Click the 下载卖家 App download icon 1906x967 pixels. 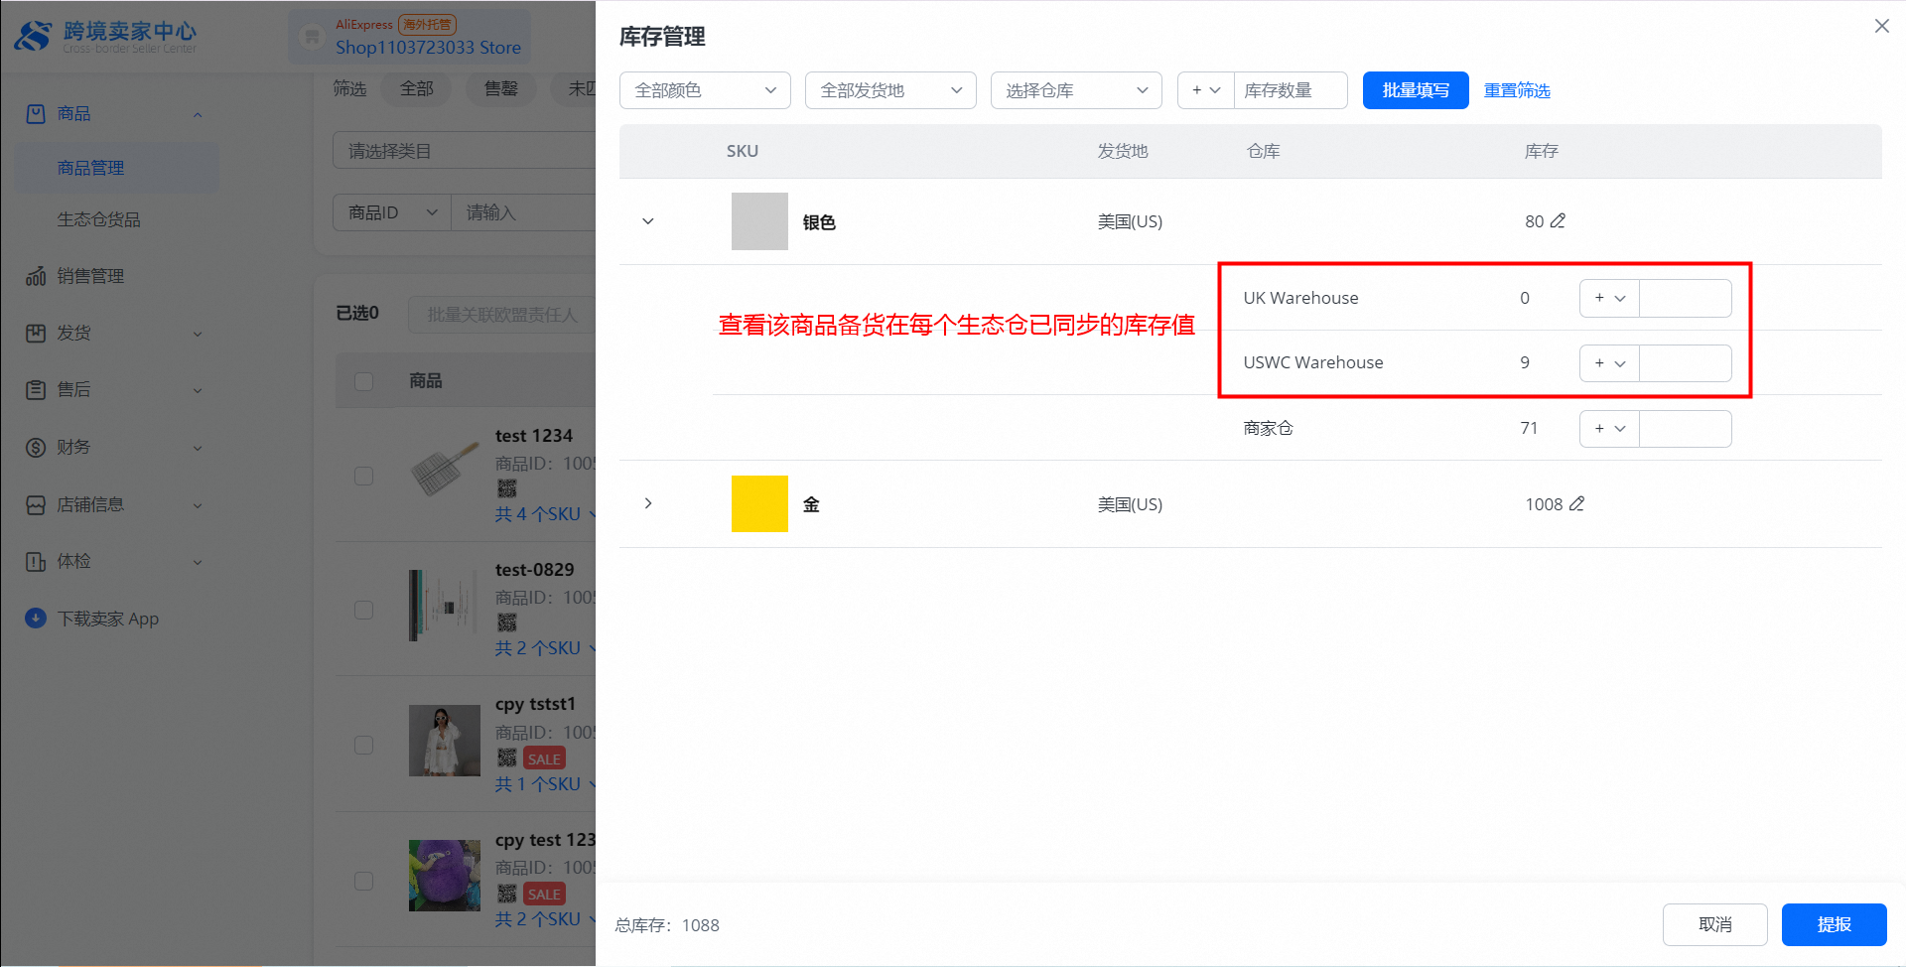pos(36,619)
